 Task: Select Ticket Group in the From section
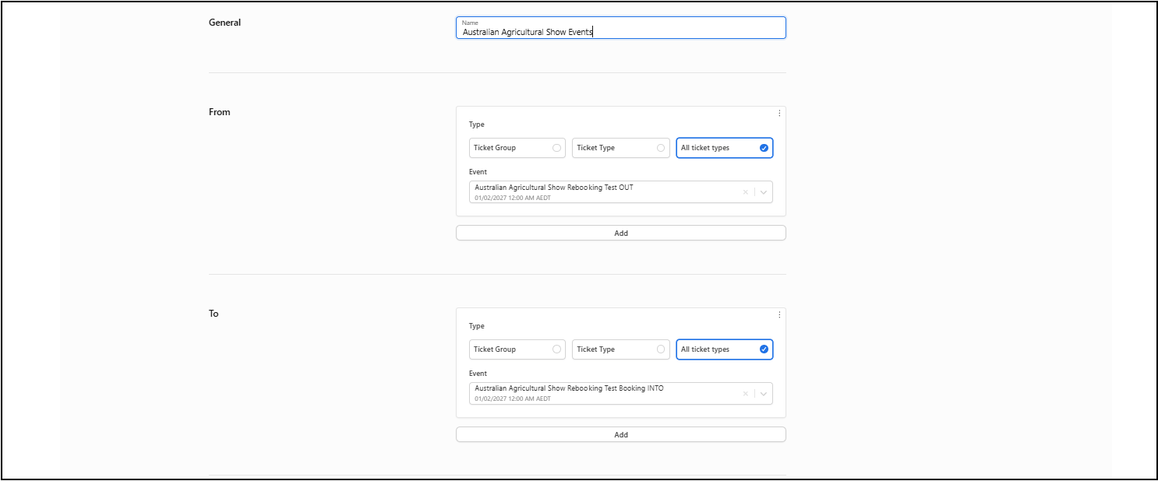(517, 148)
